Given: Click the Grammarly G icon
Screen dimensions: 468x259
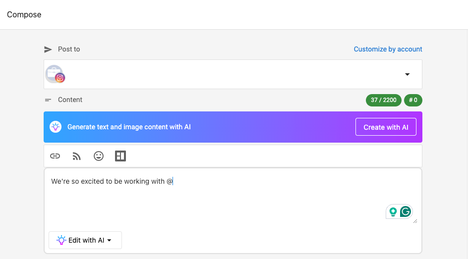Looking at the screenshot, I should coord(406,211).
